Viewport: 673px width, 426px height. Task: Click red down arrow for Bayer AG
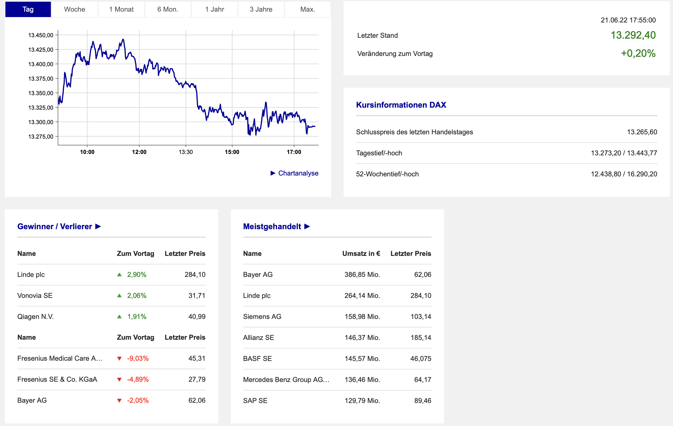point(119,400)
